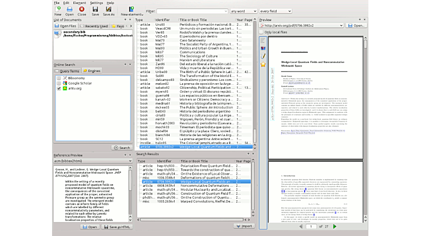Expand the acm (bibtex2html) style dropdown
The image size is (421, 236).
pos(91,161)
